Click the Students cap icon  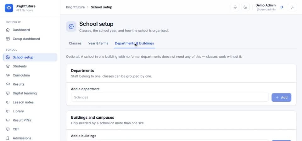8,66
